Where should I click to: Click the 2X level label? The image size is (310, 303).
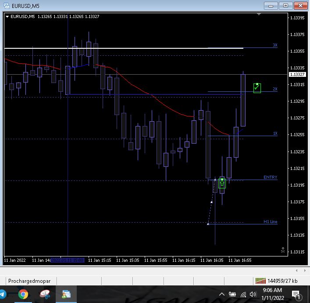[x=275, y=89]
